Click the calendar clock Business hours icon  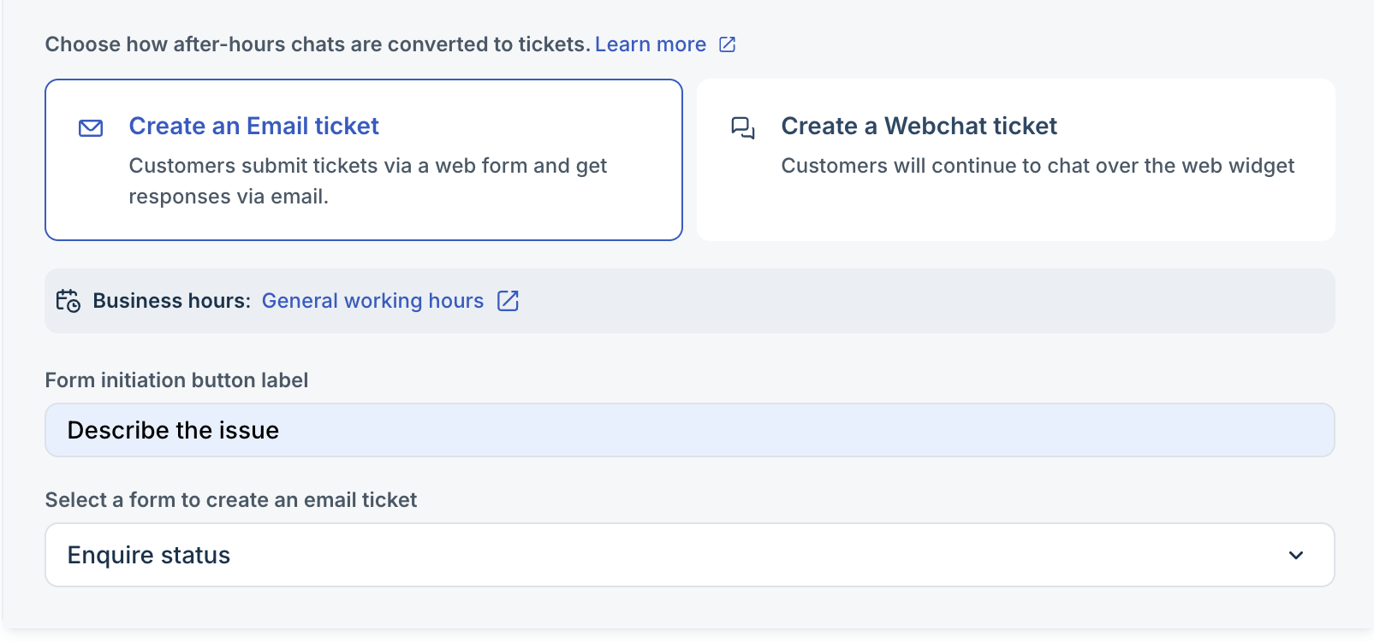click(x=68, y=301)
